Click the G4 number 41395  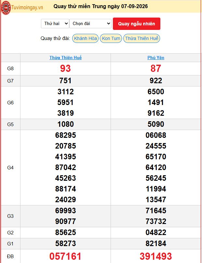pos(66,157)
